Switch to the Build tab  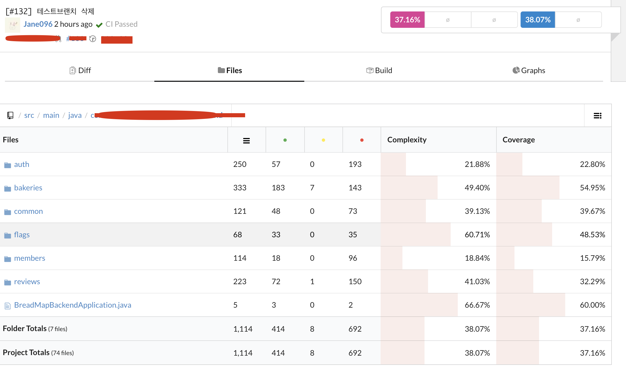pos(379,70)
